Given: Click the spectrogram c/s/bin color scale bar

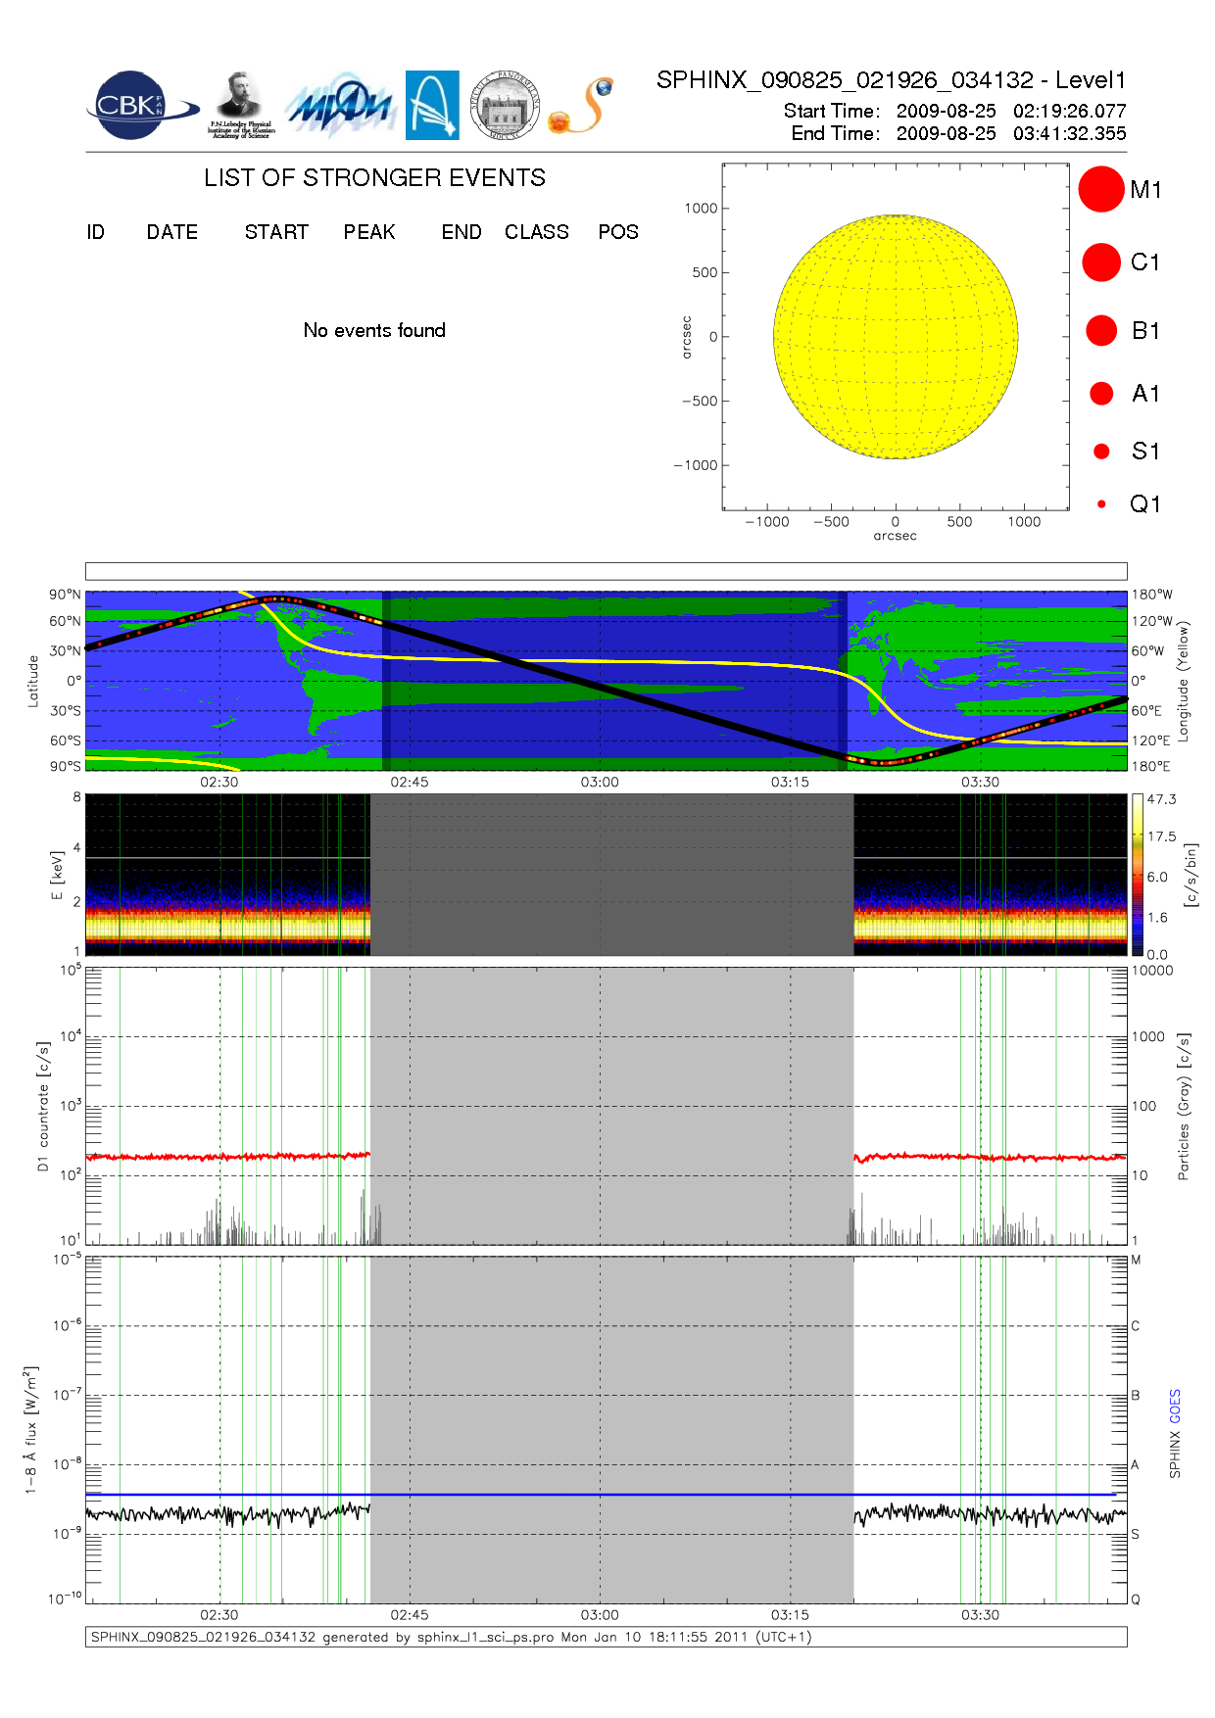Looking at the screenshot, I should 1137,875.
